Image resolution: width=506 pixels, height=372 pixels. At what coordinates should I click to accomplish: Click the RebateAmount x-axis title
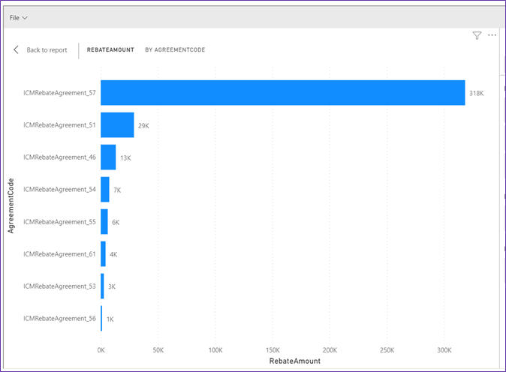click(295, 361)
